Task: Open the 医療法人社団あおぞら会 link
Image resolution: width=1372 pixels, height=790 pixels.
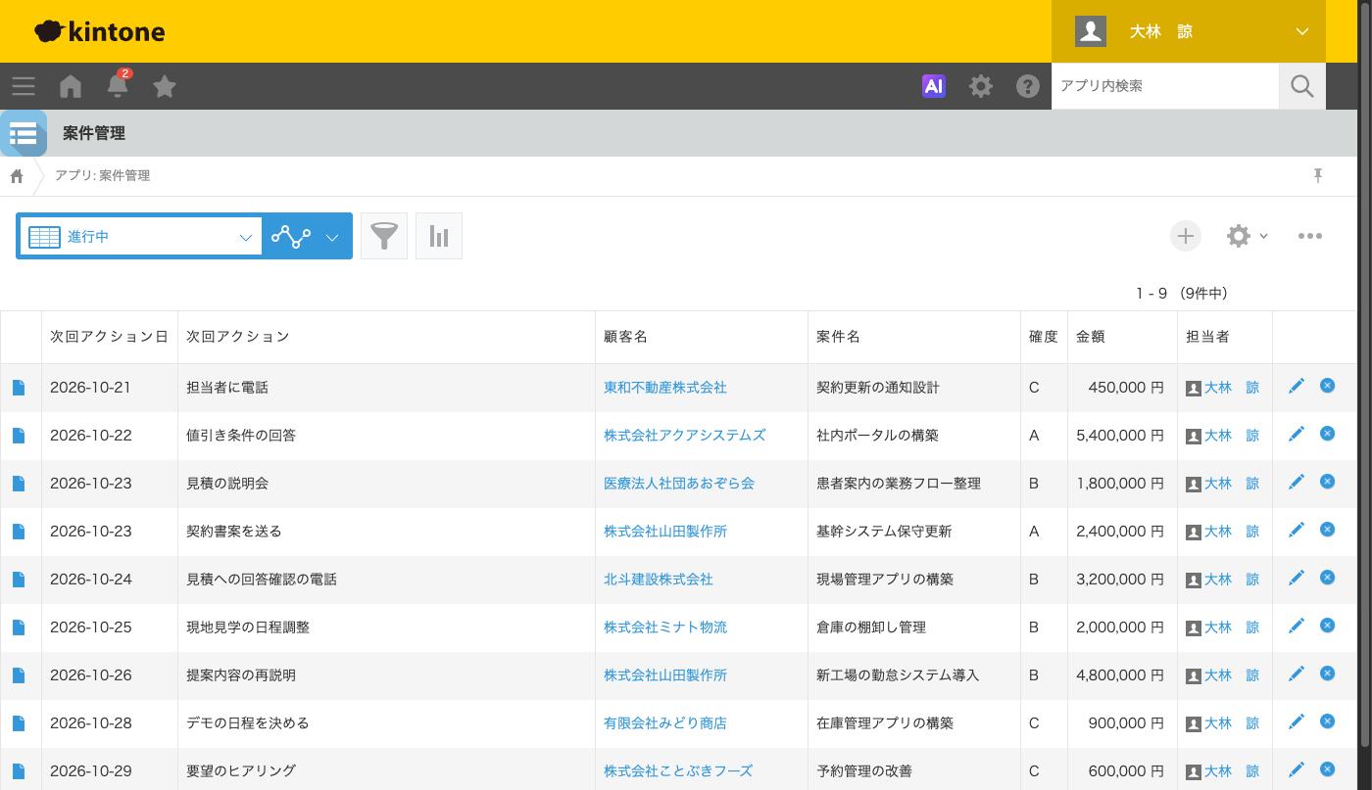Action: tap(679, 484)
